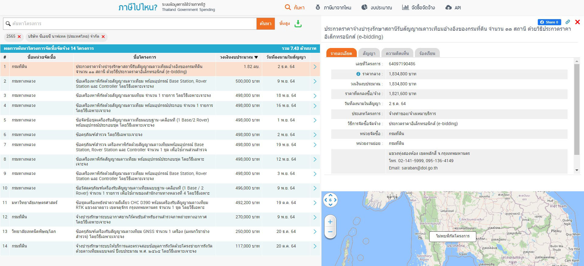Switch to the สัญญา tab
The width and height of the screenshot is (584, 266).
(369, 53)
